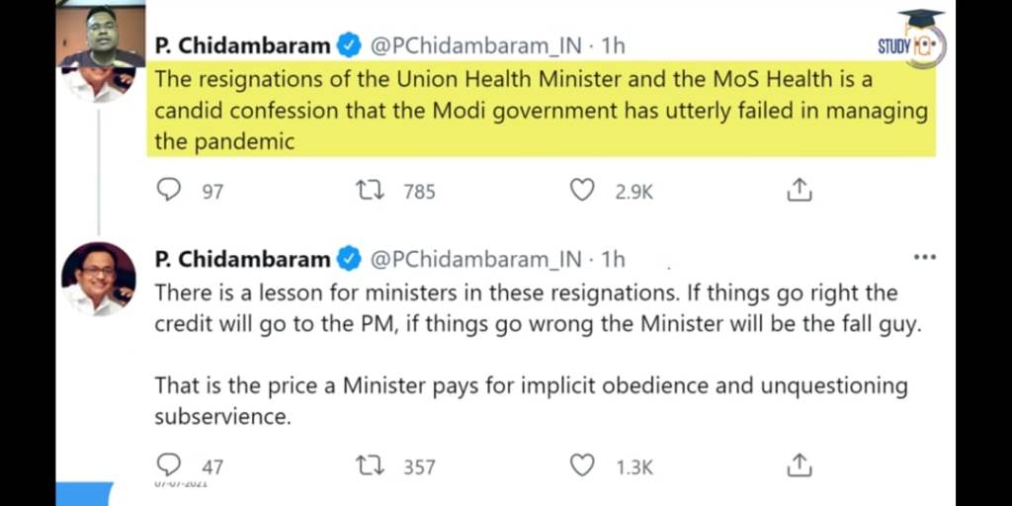Open the first tweet's 1h timestamp
The height and width of the screenshot is (506, 1012).
[613, 45]
